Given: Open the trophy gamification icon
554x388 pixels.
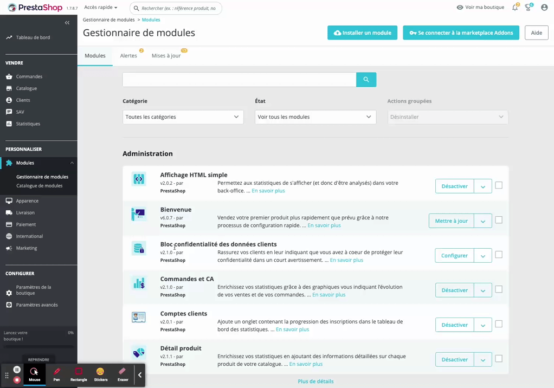Looking at the screenshot, I should coord(528,8).
